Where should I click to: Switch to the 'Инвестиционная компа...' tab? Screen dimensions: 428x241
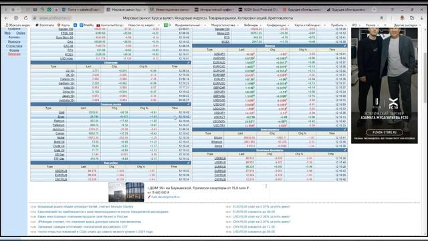tap(170, 9)
